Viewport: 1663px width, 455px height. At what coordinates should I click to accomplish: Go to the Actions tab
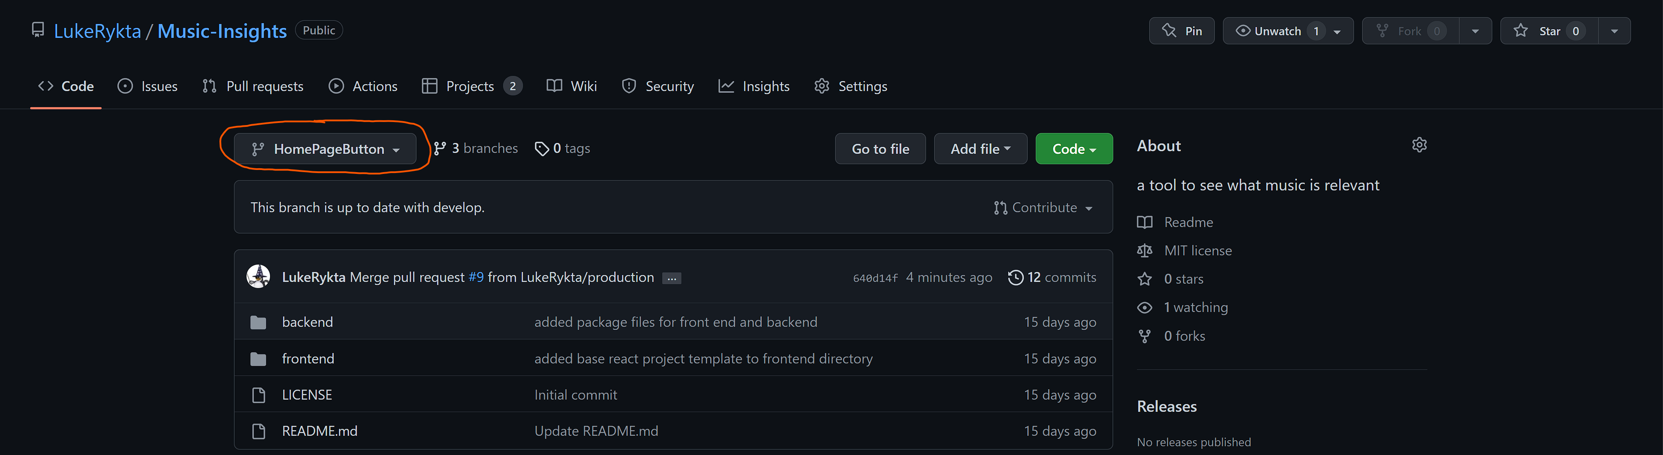tap(363, 86)
